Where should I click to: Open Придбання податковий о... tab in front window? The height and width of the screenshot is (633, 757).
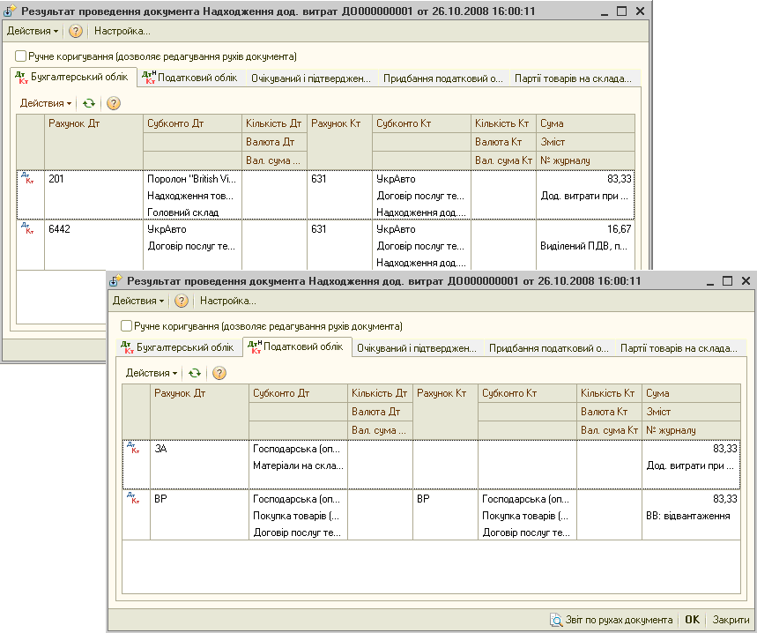pos(548,348)
